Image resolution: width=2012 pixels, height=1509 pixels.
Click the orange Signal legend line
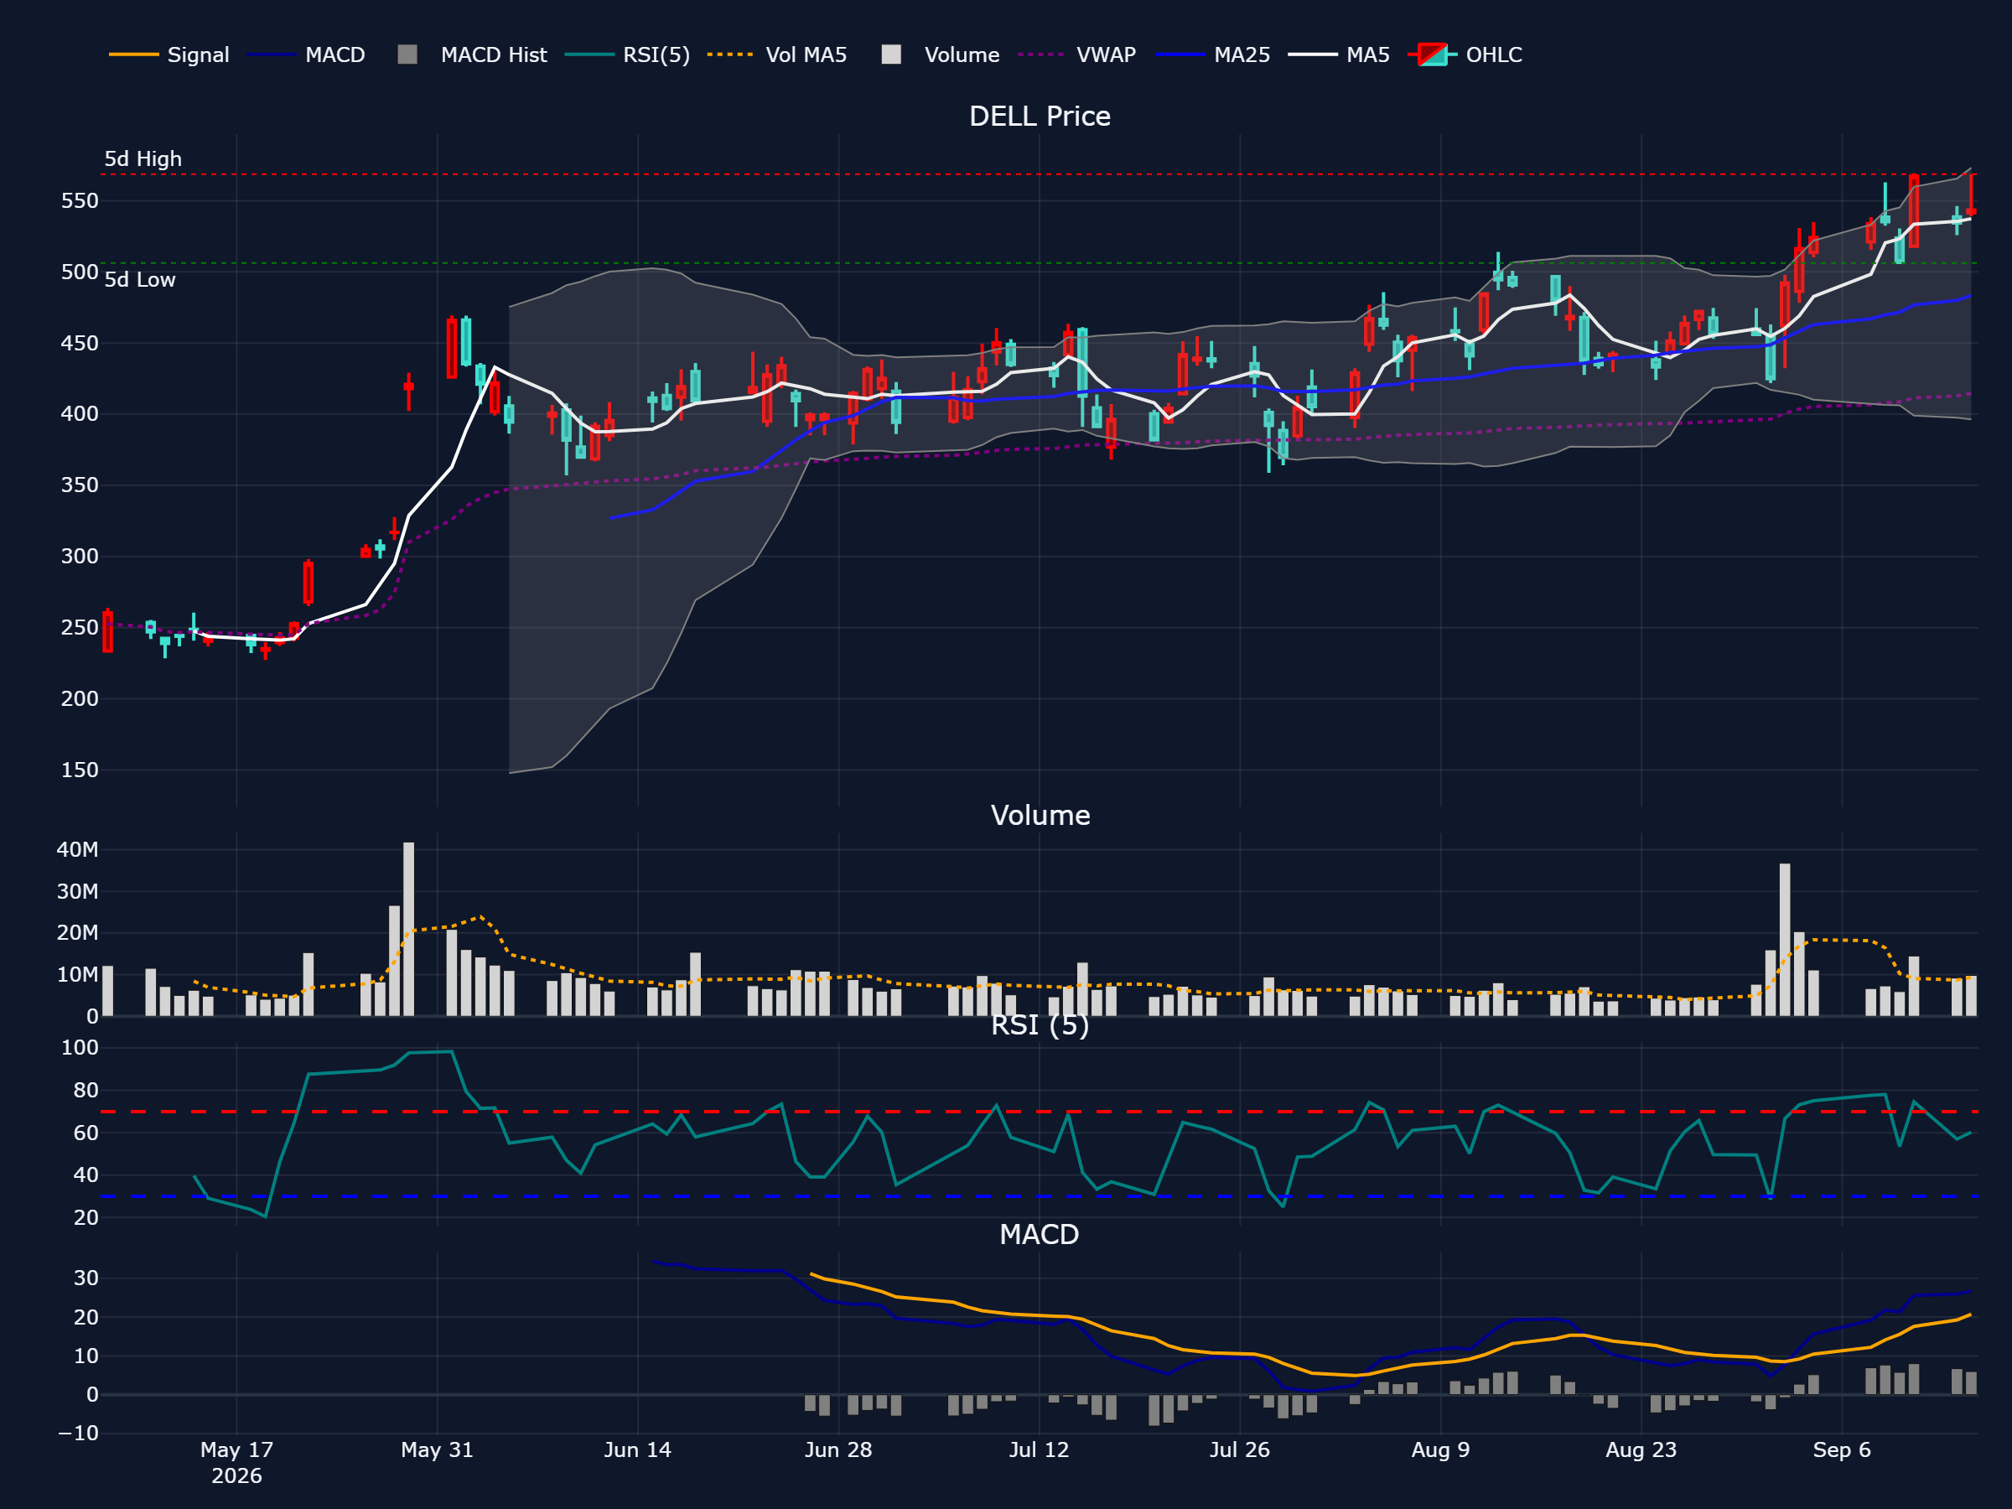click(133, 54)
